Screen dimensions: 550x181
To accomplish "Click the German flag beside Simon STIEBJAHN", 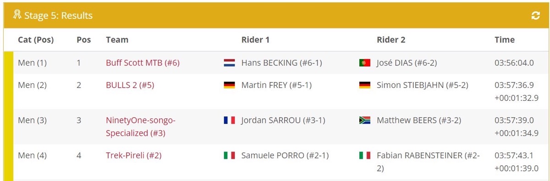I will pos(365,85).
